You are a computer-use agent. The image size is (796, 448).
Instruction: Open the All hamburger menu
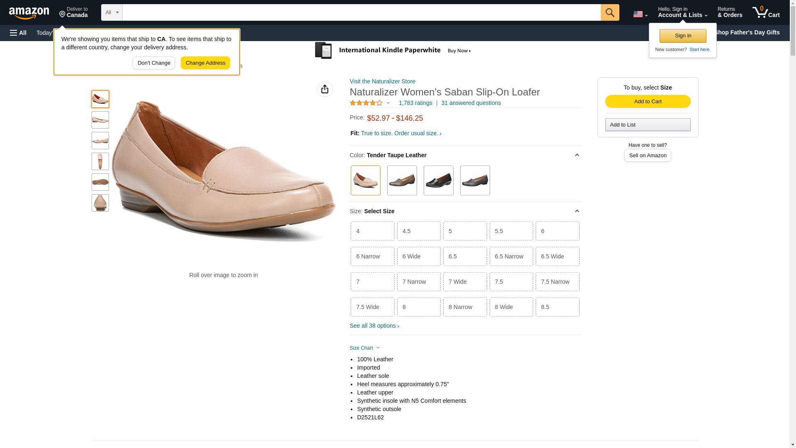click(18, 33)
